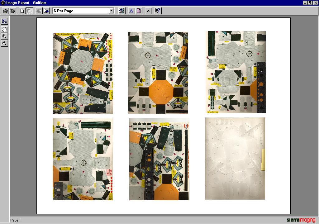Click the blue letter A text icon
This screenshot has height=224, width=319.
[131, 11]
